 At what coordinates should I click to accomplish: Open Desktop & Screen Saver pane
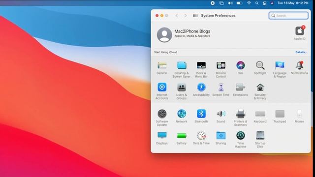click(x=182, y=69)
